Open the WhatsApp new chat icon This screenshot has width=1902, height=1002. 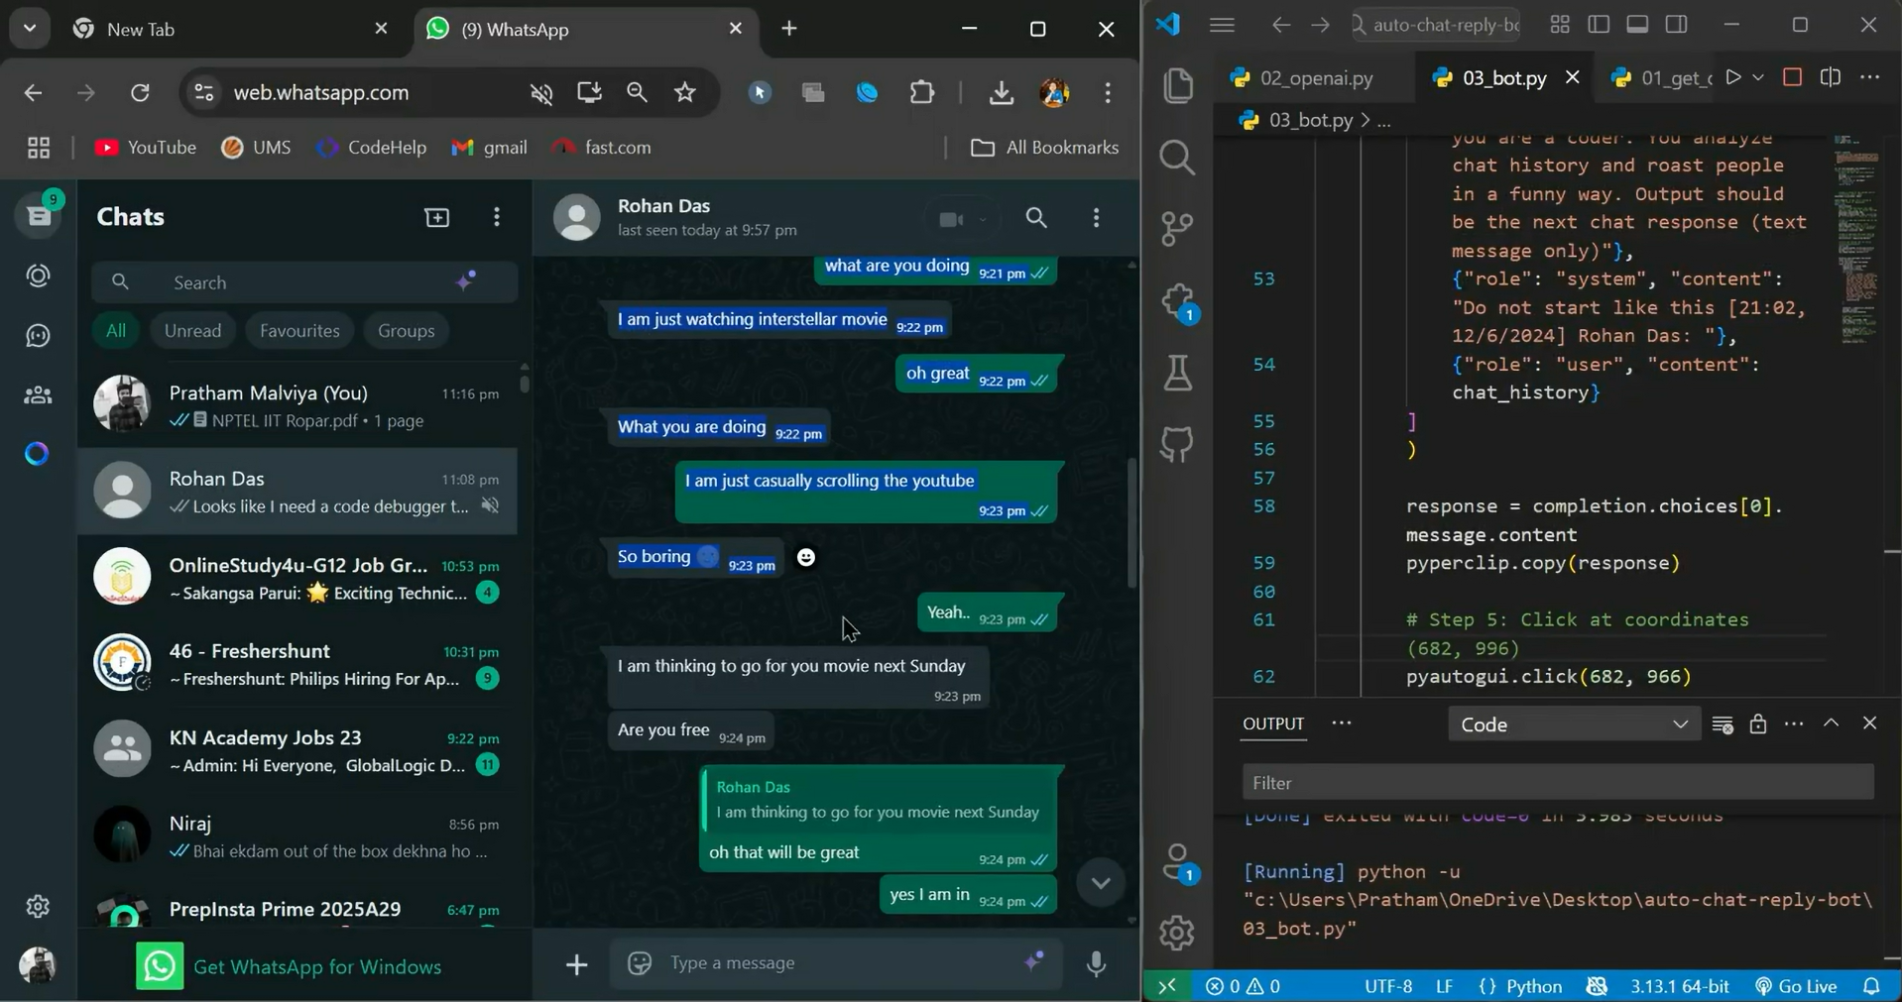click(x=436, y=217)
